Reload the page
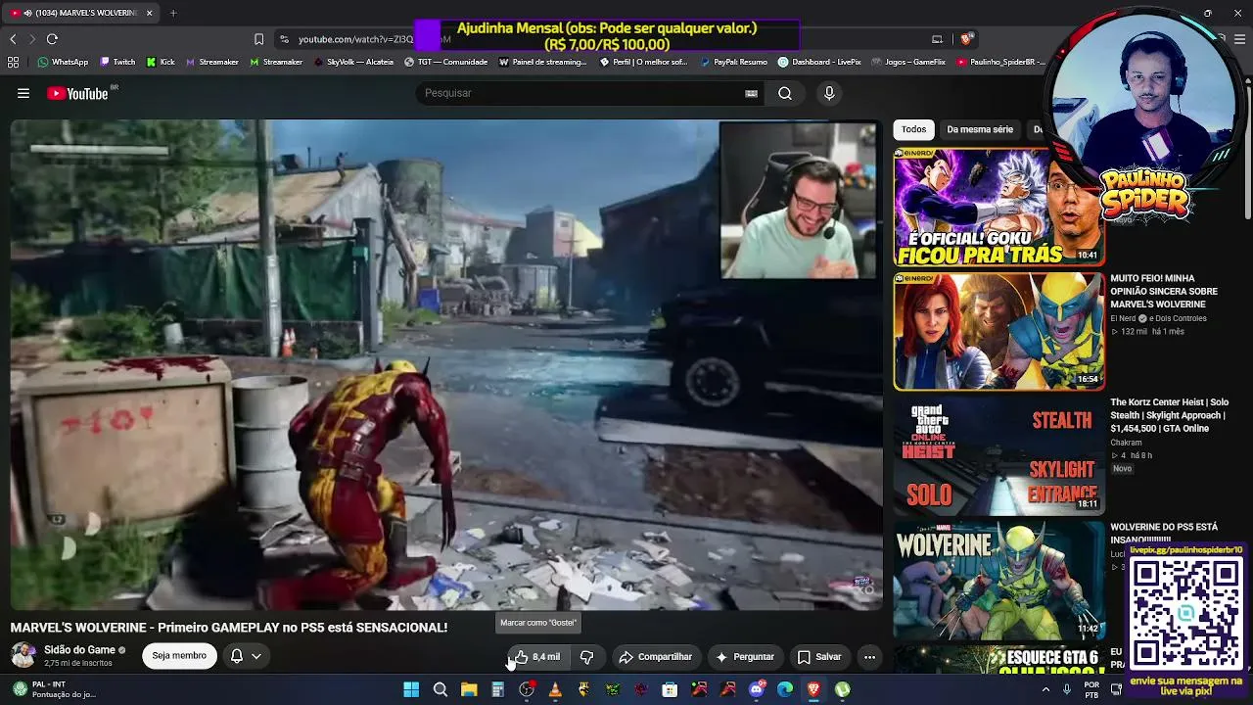1253x705 pixels. tap(52, 39)
